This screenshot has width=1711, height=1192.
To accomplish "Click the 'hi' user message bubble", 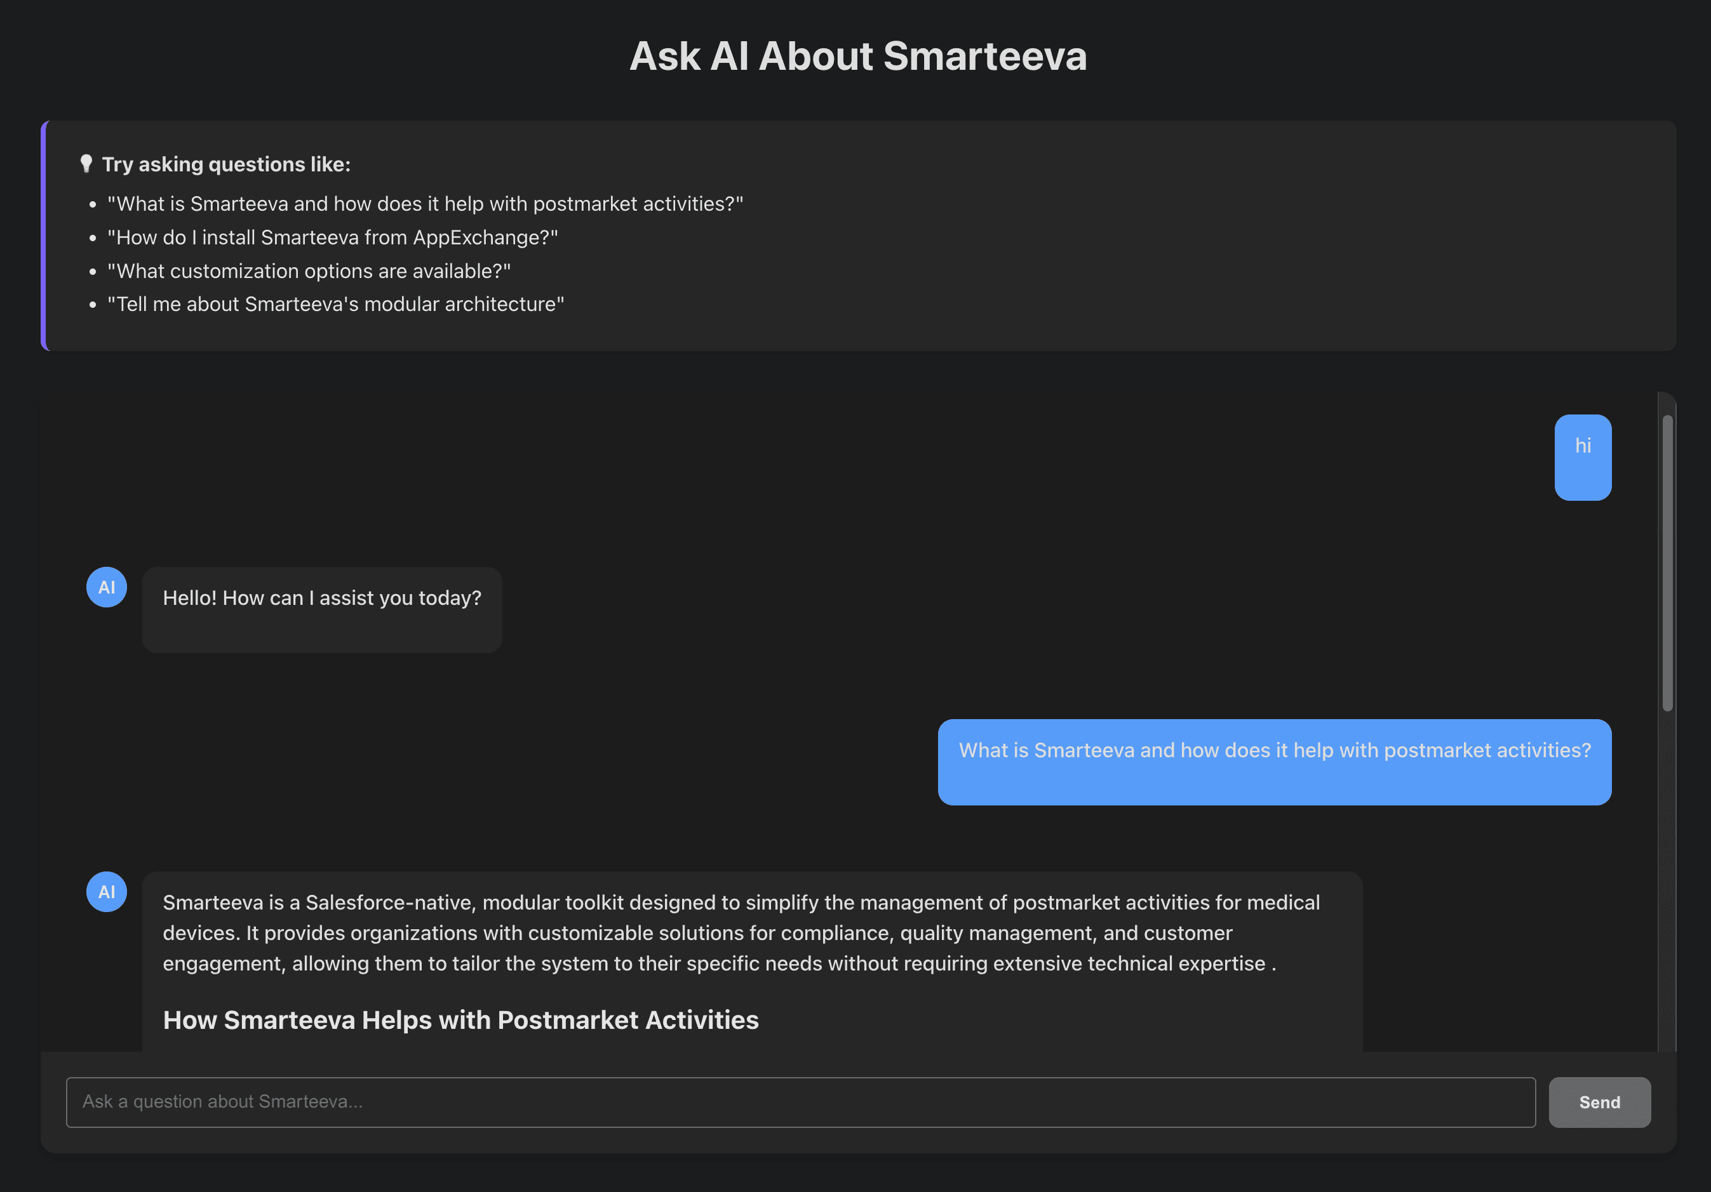I will pos(1582,457).
